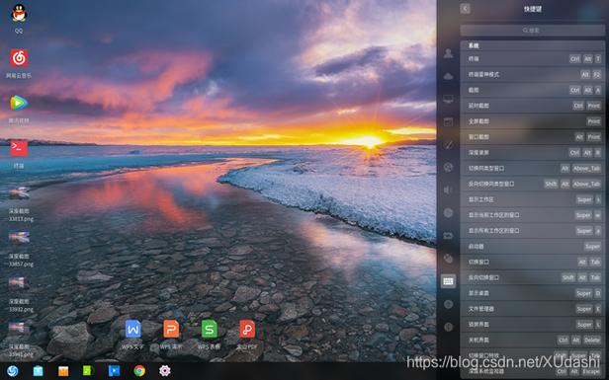Select the Super D show desktop row
Viewport: 609px width, 380px height.
533,293
